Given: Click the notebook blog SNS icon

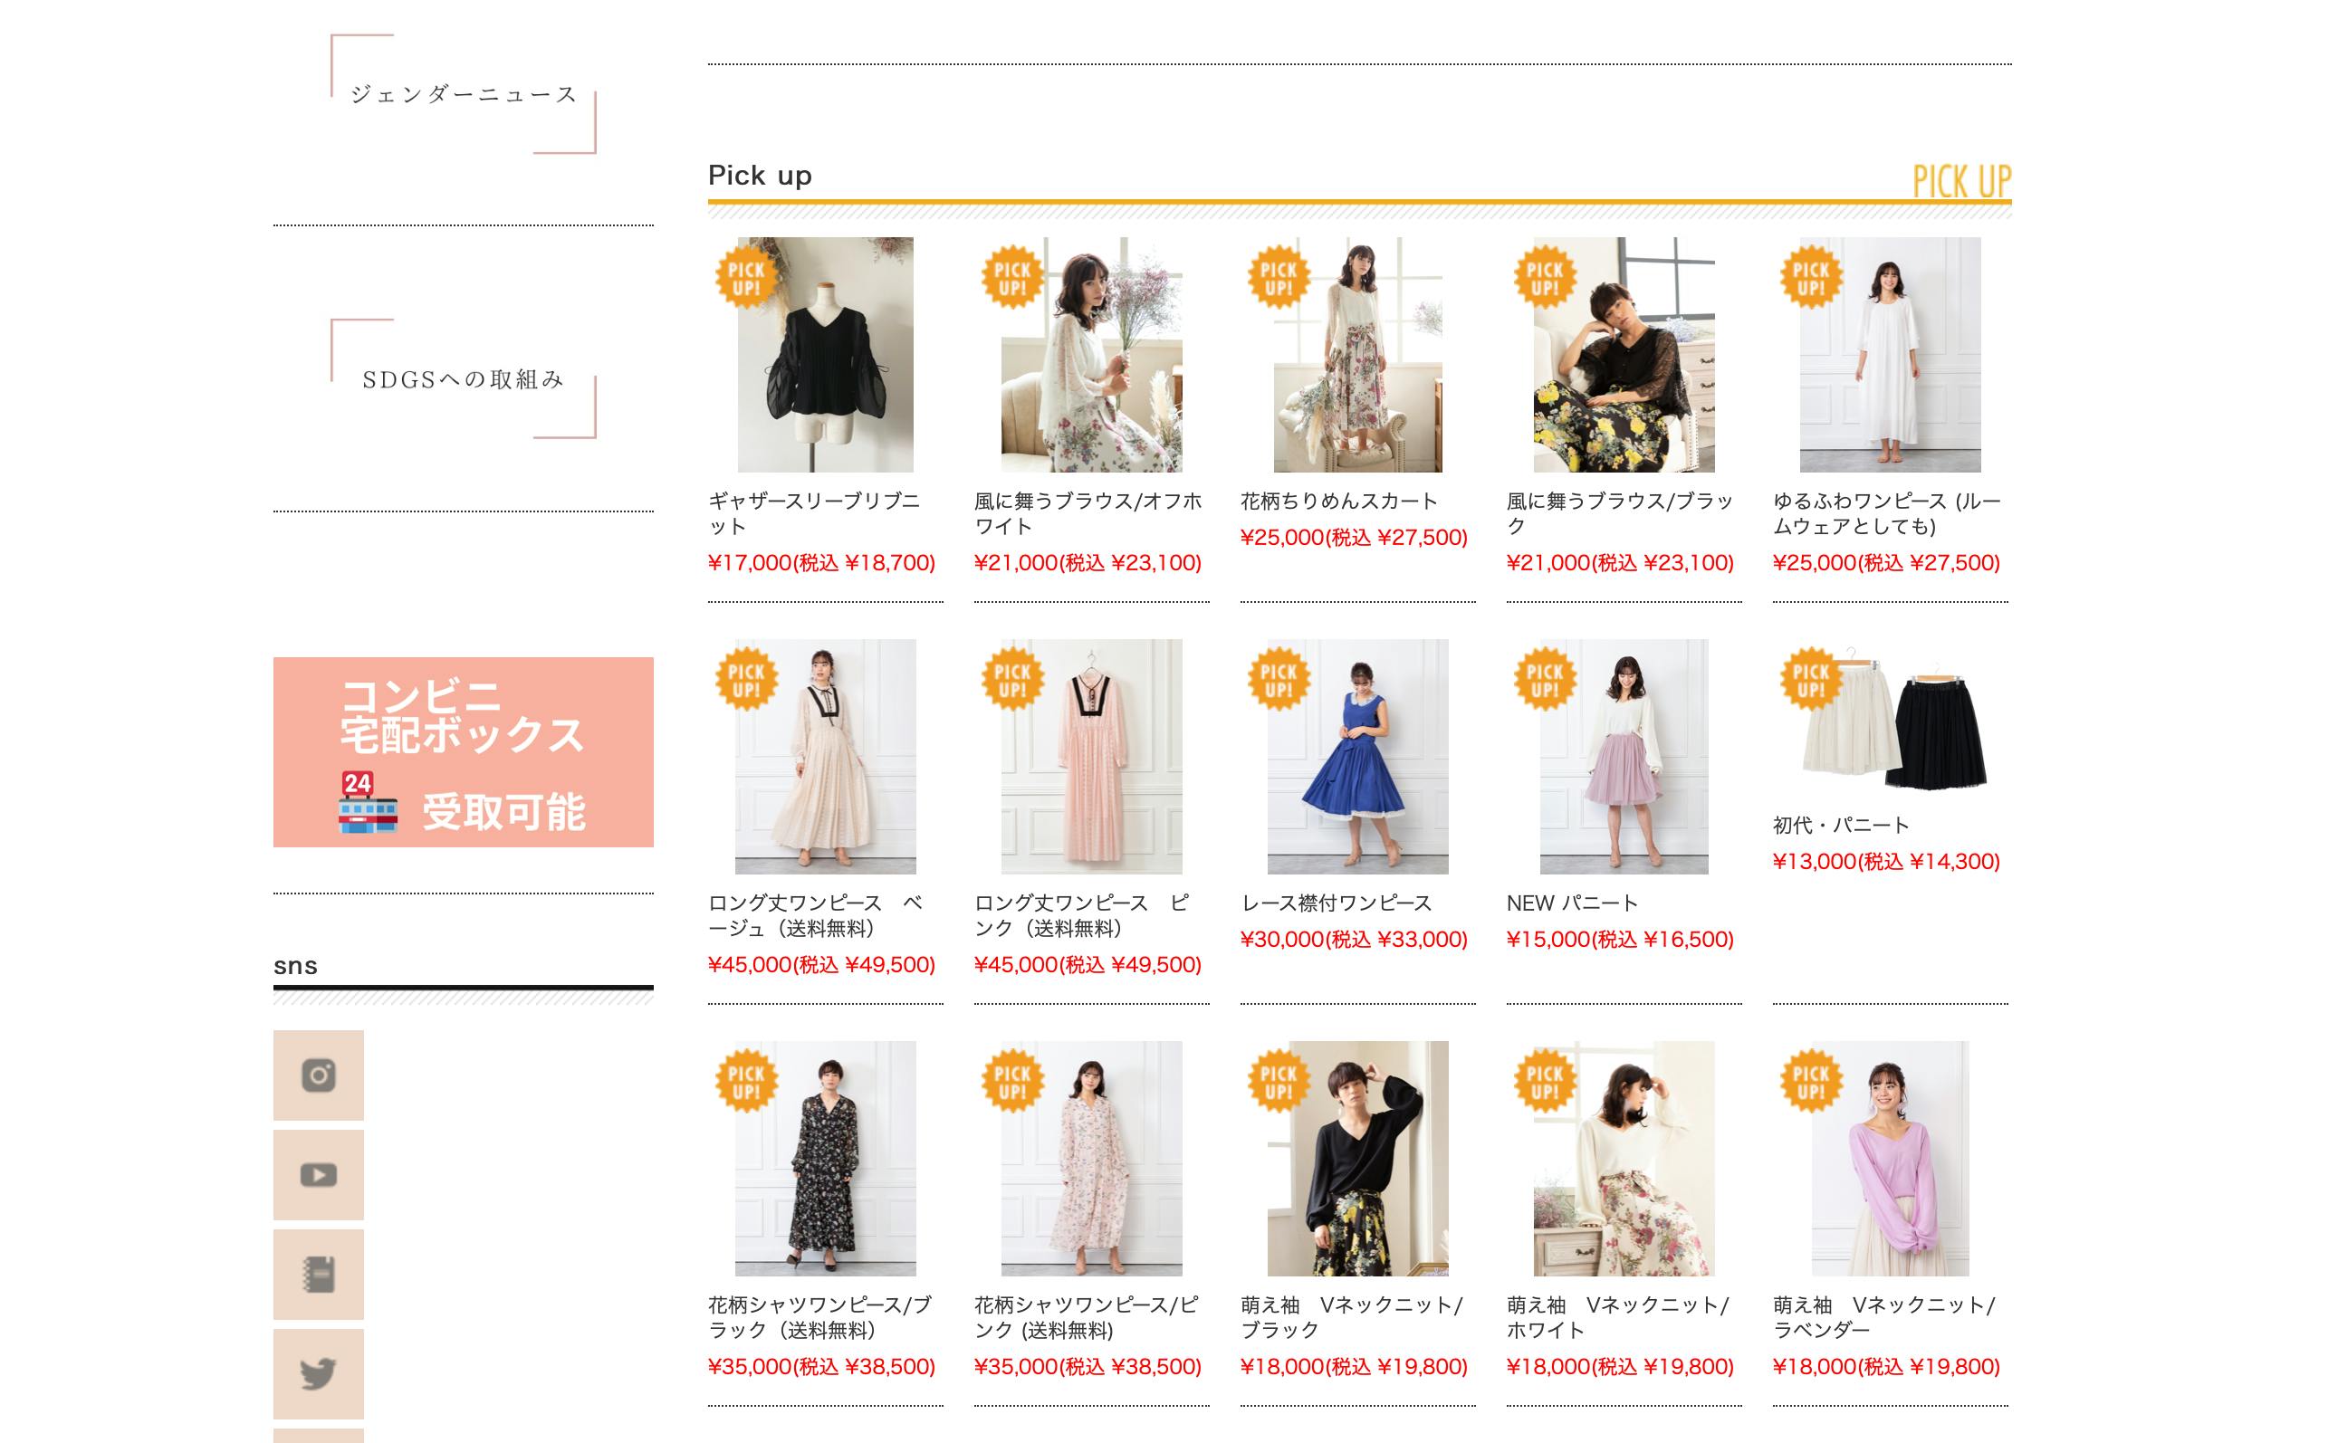Looking at the screenshot, I should click(318, 1273).
